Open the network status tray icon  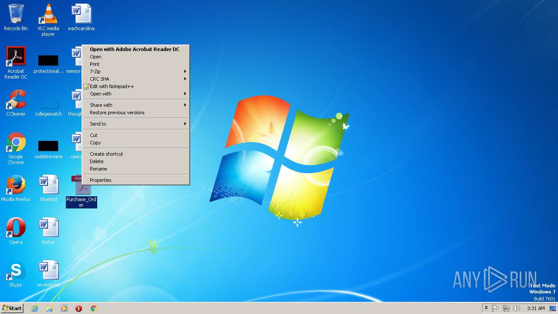pos(506,308)
